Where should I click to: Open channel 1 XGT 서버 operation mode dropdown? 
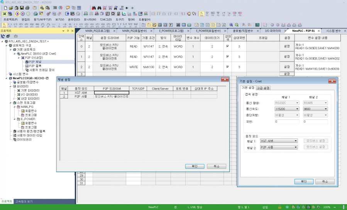tap(296, 141)
